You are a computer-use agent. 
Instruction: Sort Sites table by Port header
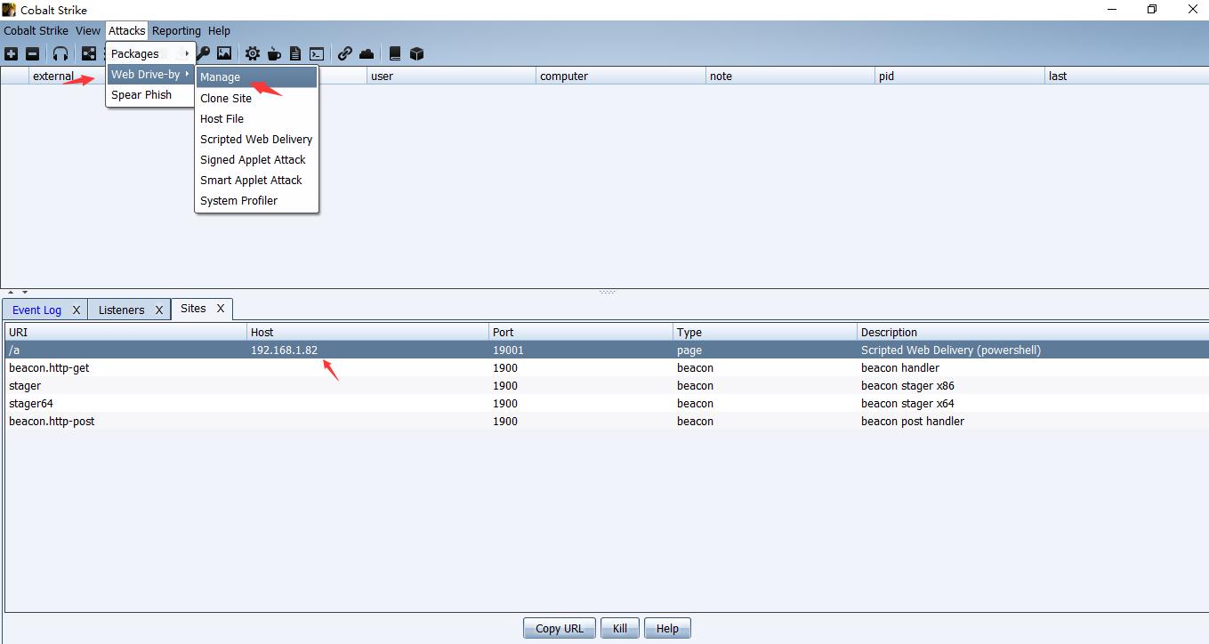581,332
